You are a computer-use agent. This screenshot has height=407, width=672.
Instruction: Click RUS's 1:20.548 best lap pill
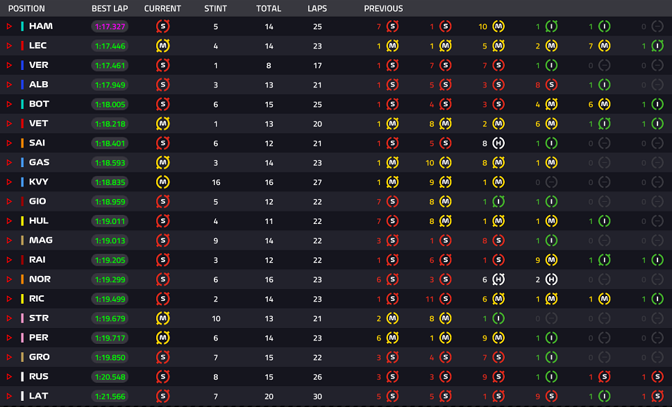click(x=110, y=376)
